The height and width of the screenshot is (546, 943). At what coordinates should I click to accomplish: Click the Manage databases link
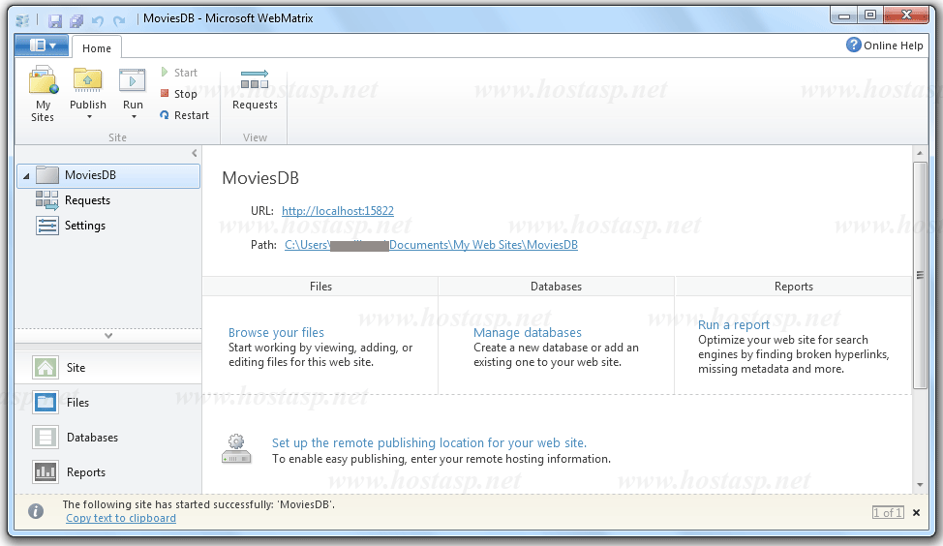[x=528, y=332]
